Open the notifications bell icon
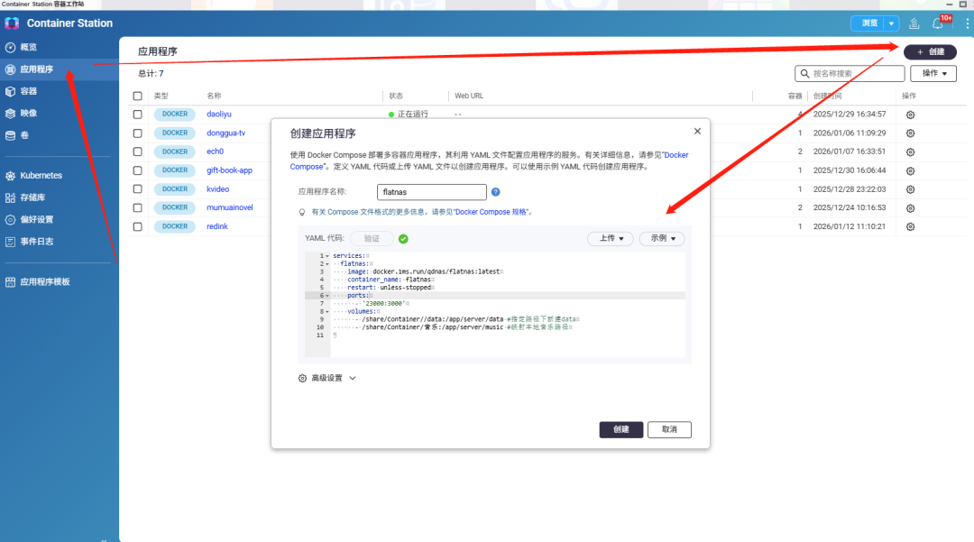This screenshot has width=974, height=542. coord(938,23)
